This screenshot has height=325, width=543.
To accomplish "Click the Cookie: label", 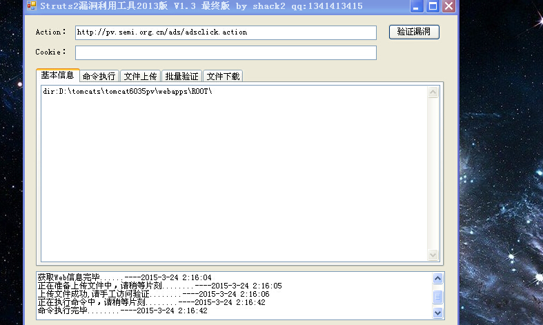I will point(50,52).
